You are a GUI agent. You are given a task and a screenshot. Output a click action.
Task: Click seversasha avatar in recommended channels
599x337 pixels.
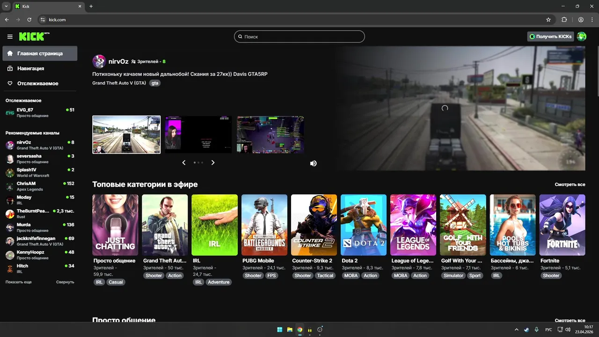(x=10, y=159)
